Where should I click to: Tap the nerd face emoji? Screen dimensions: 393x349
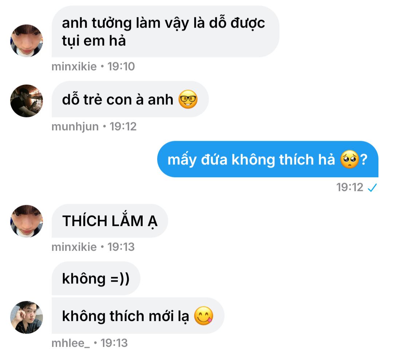[x=188, y=99]
